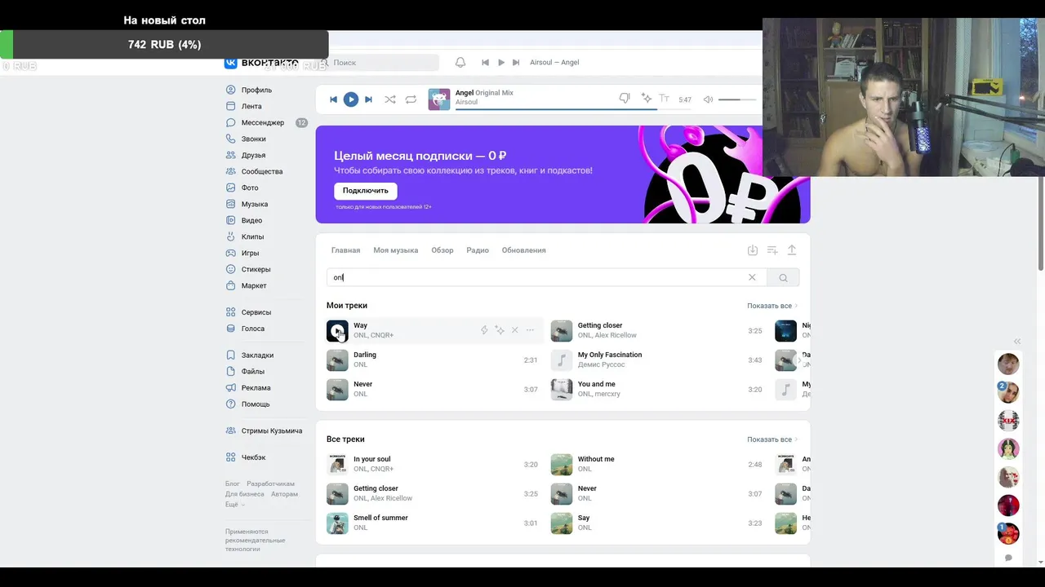Open more options dots on Way track
Screen dimensions: 1045x587
[x=530, y=330]
